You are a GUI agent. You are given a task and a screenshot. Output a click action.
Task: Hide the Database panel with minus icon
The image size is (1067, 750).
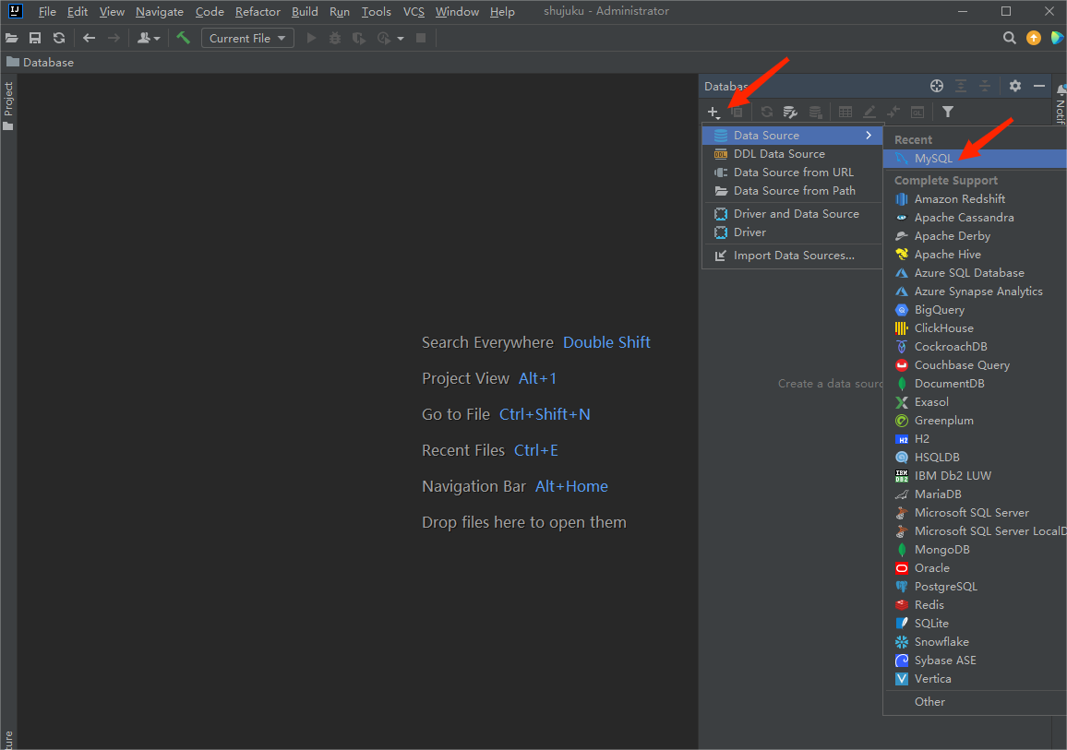1039,86
